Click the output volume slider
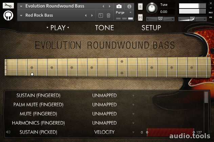The width and height of the screenshot is (214, 142). (x=192, y=19)
